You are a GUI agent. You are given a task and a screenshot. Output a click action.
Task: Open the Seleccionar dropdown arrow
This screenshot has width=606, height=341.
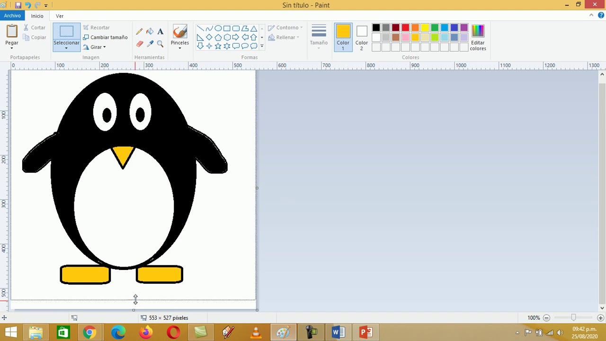[66, 48]
